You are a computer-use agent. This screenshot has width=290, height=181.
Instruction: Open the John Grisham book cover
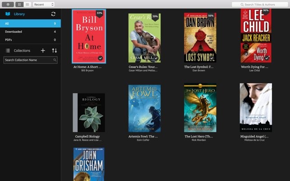(x=89, y=164)
